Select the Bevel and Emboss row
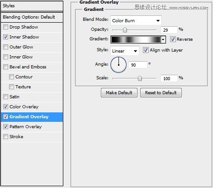The image size is (213, 188). click(x=32, y=67)
